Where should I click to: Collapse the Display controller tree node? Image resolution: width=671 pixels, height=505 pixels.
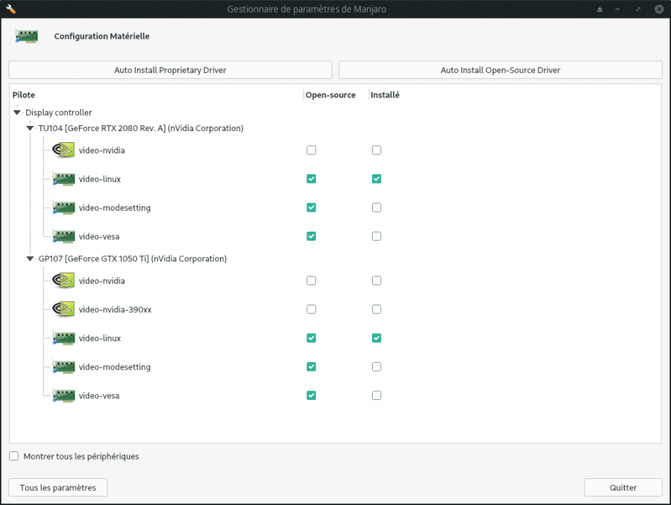[x=16, y=112]
